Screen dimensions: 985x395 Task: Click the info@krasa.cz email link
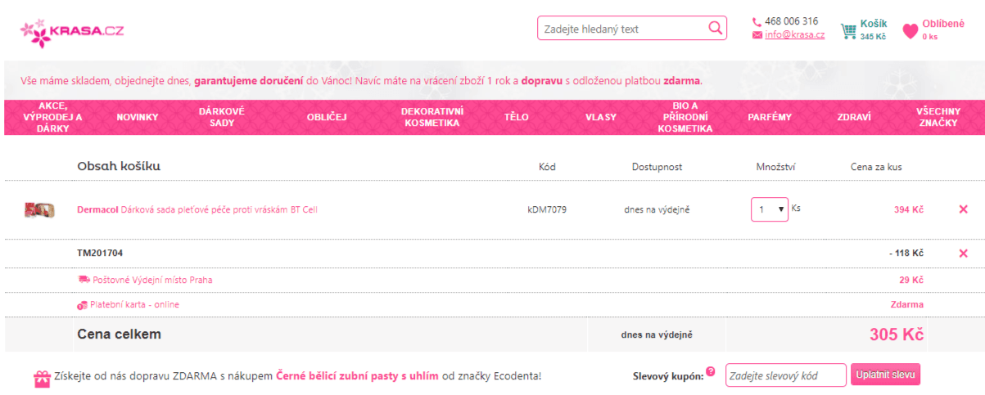pyautogui.click(x=794, y=34)
